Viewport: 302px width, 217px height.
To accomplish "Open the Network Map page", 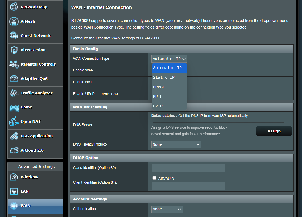I will 35,7.
